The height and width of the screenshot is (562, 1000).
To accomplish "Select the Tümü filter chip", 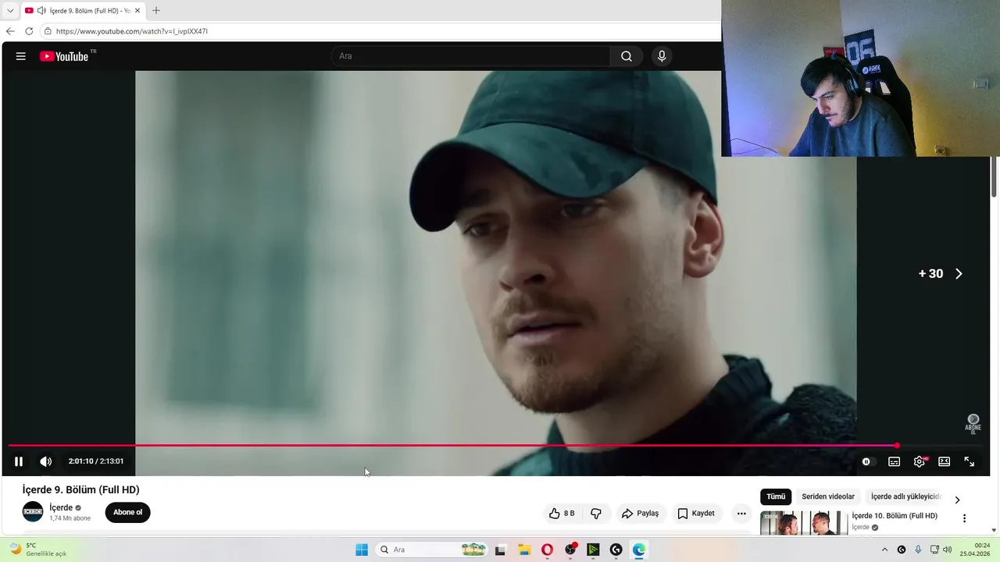I will [776, 496].
